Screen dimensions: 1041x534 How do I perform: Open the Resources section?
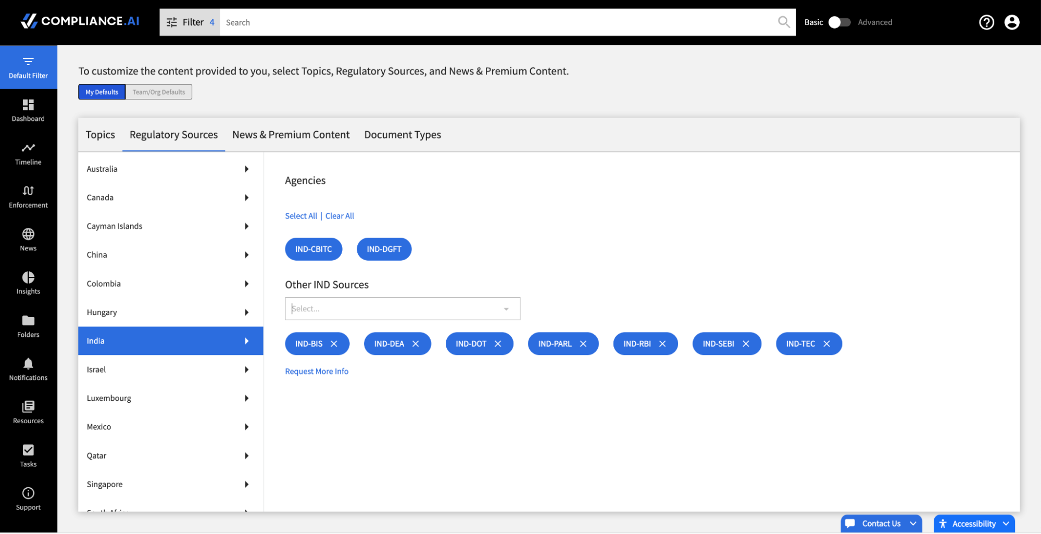pyautogui.click(x=28, y=413)
